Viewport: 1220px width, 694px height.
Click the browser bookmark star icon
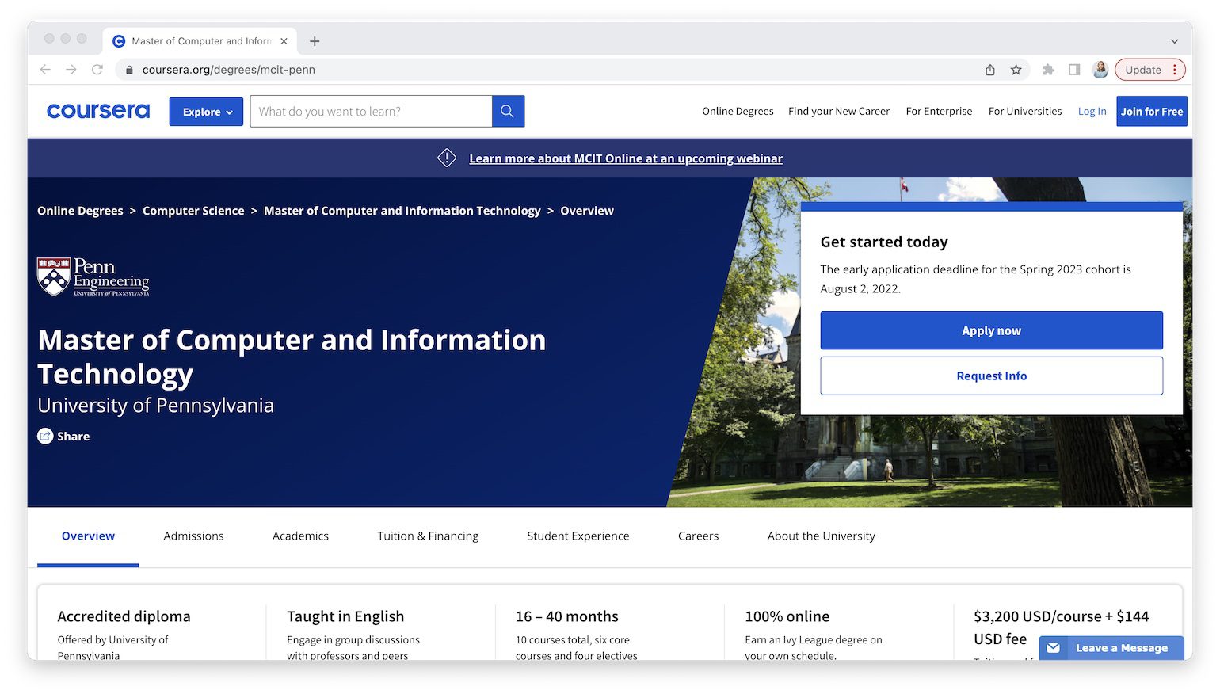[1016, 69]
